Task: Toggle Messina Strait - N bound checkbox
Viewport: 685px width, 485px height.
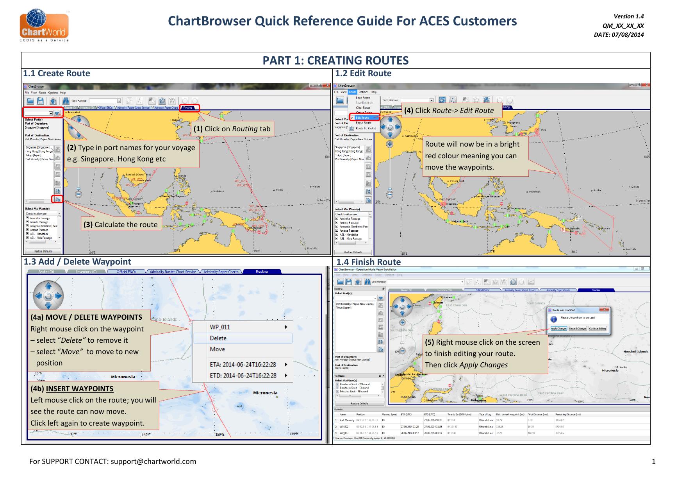Action: click(337, 391)
